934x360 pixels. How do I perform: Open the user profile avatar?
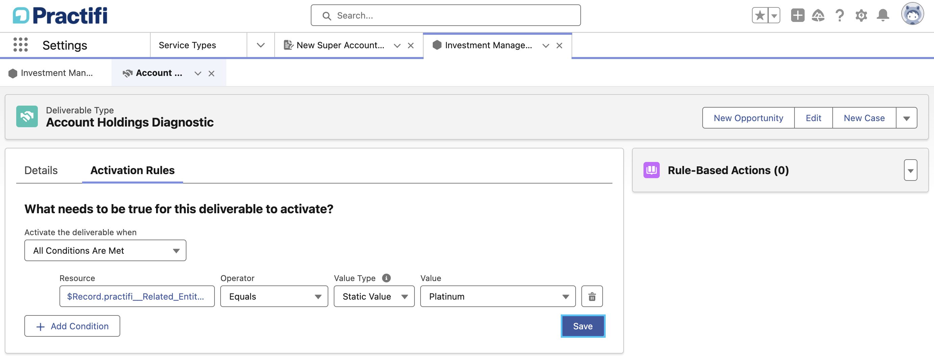(x=912, y=15)
